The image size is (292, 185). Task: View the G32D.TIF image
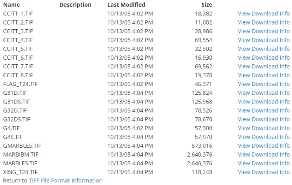(x=244, y=110)
